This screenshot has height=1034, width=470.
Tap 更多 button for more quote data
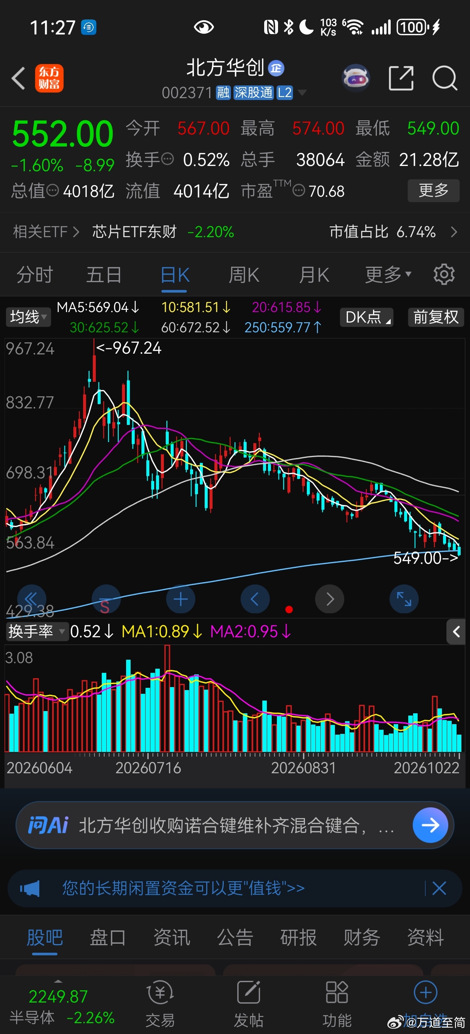click(x=433, y=190)
